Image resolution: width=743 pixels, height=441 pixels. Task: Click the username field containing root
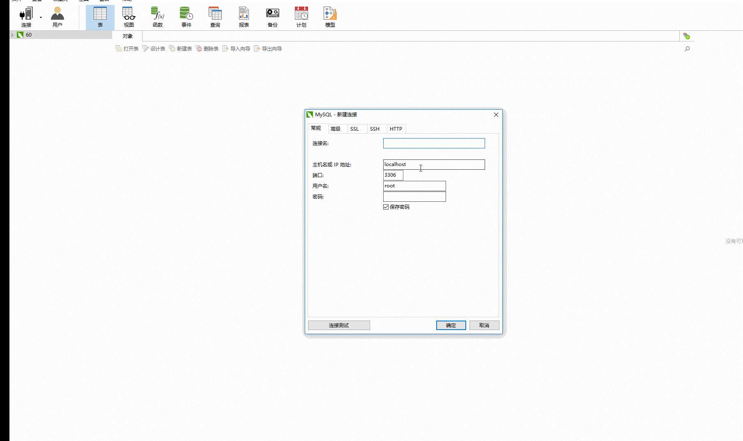[x=414, y=186]
